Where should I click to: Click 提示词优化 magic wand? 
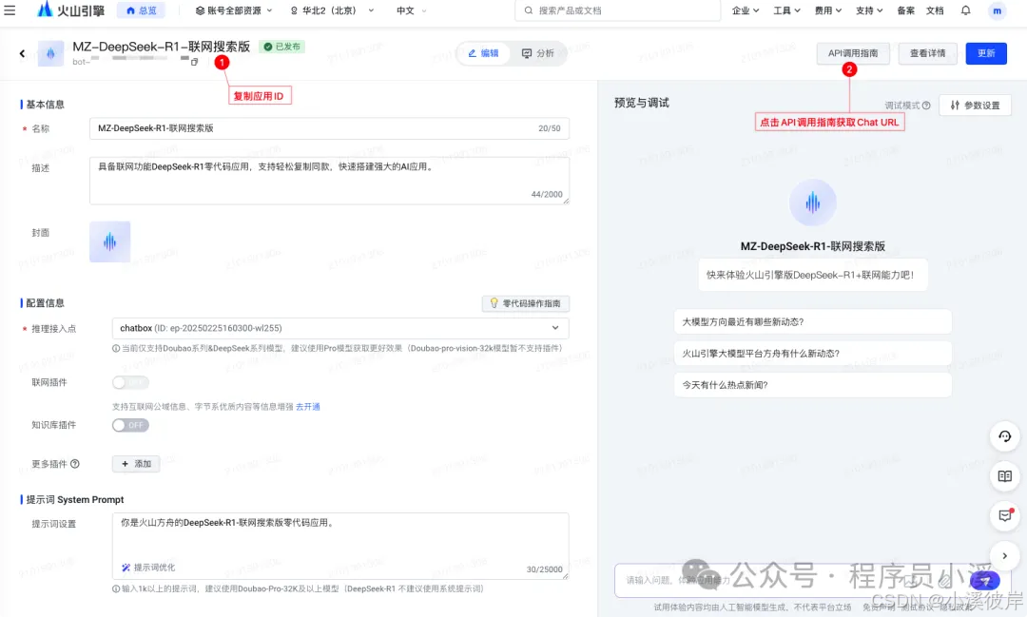[x=148, y=568]
